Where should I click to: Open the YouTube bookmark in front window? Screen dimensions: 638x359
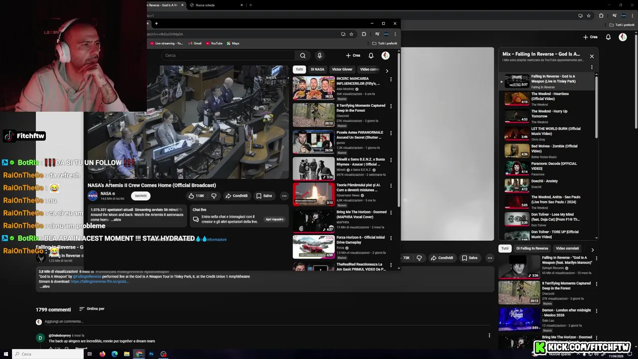pos(214,43)
